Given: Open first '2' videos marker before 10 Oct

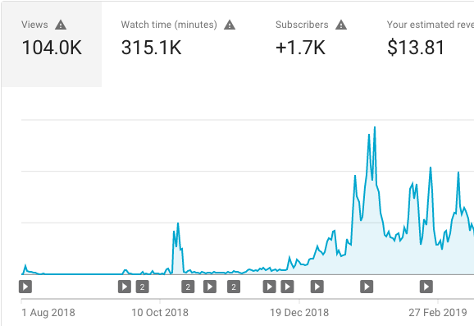Looking at the screenshot, I should click(x=143, y=287).
